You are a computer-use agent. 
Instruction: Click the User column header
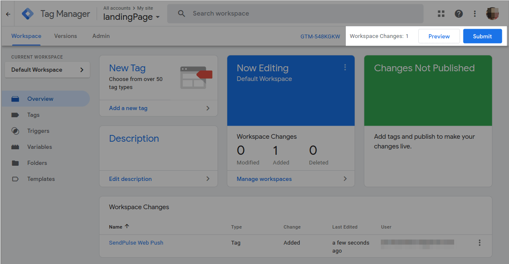(x=386, y=227)
